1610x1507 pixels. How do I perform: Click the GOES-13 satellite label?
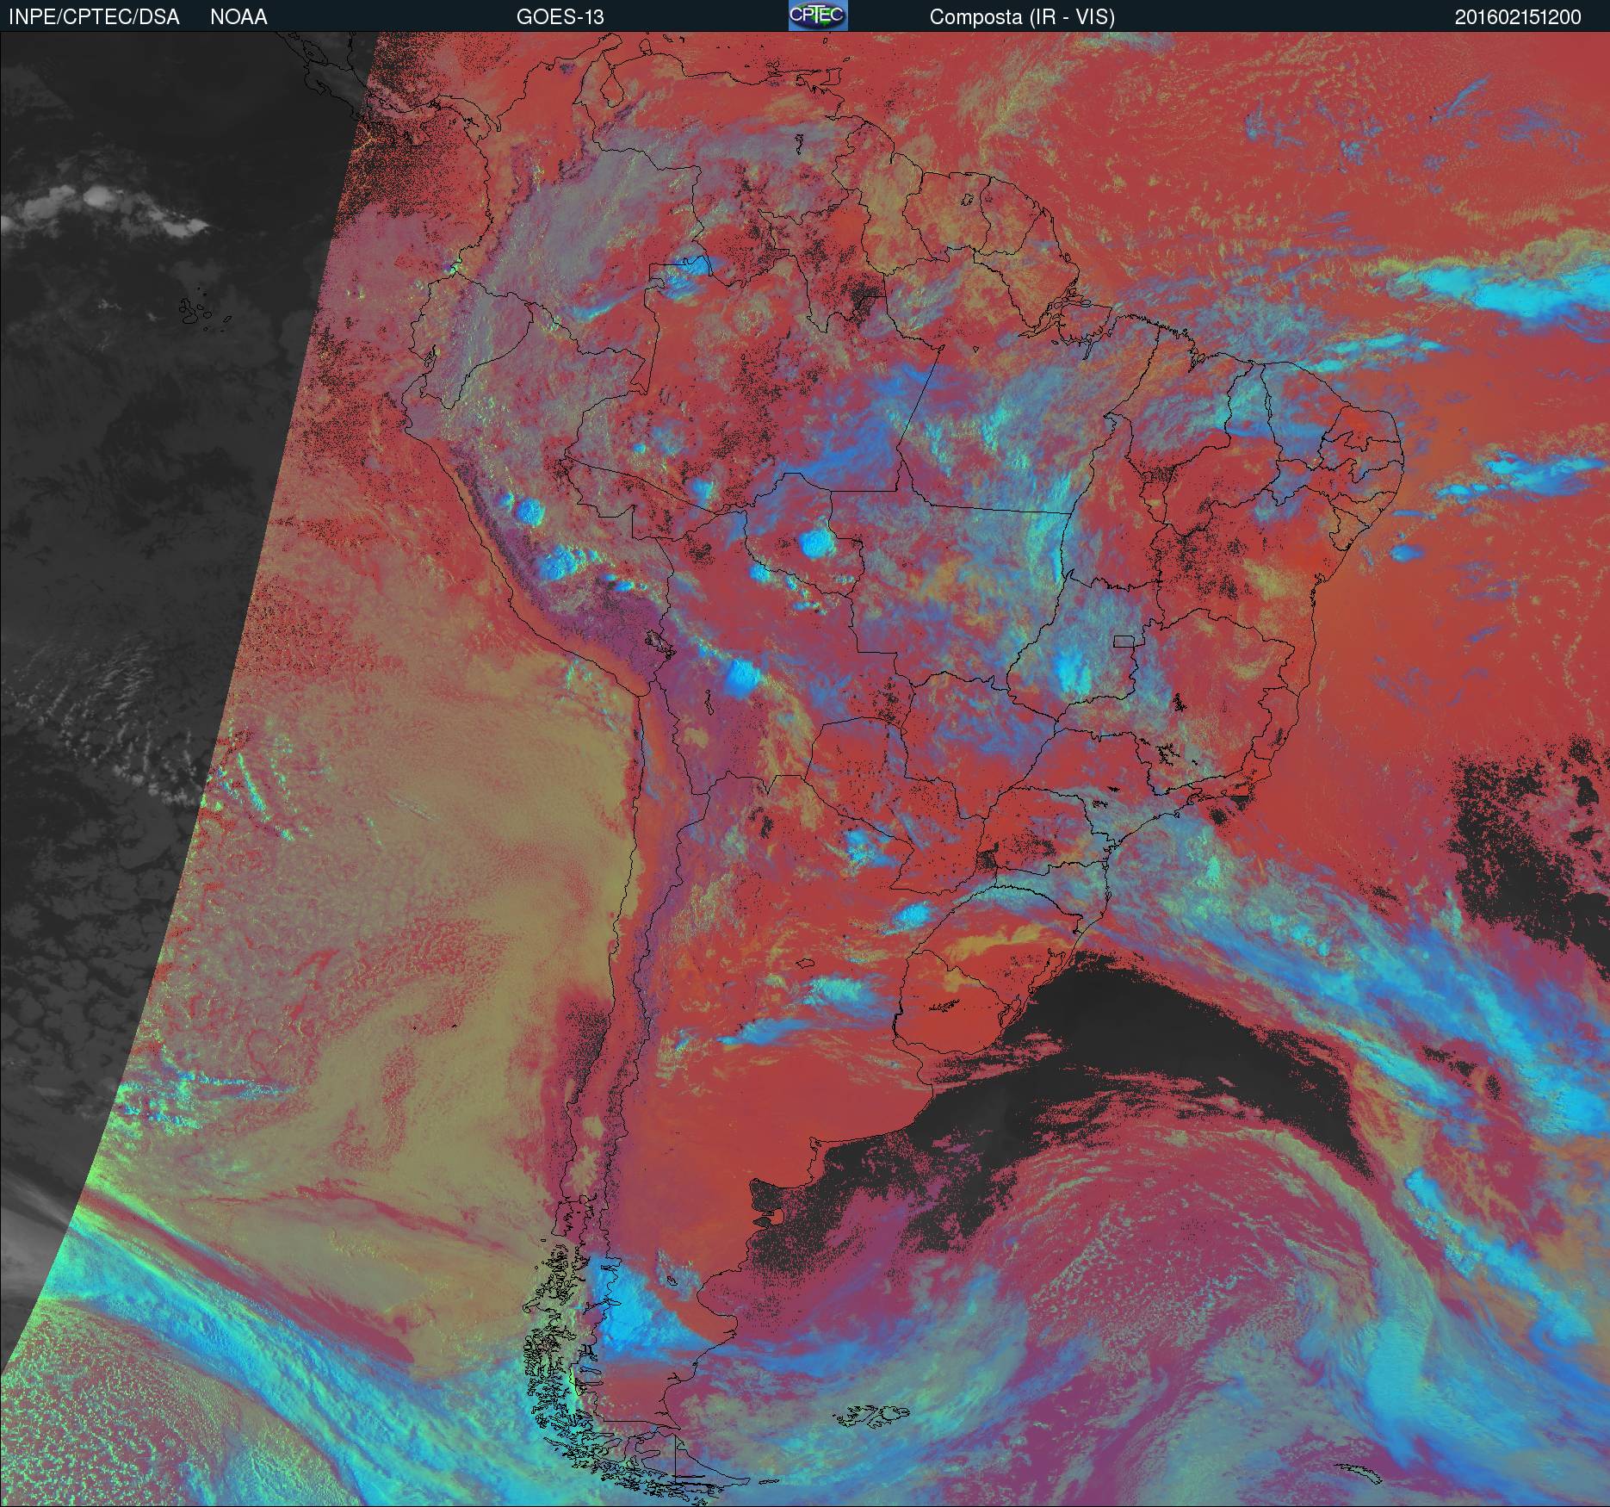tap(560, 17)
